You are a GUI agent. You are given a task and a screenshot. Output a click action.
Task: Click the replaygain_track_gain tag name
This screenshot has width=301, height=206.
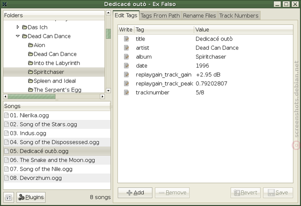pos(164,75)
